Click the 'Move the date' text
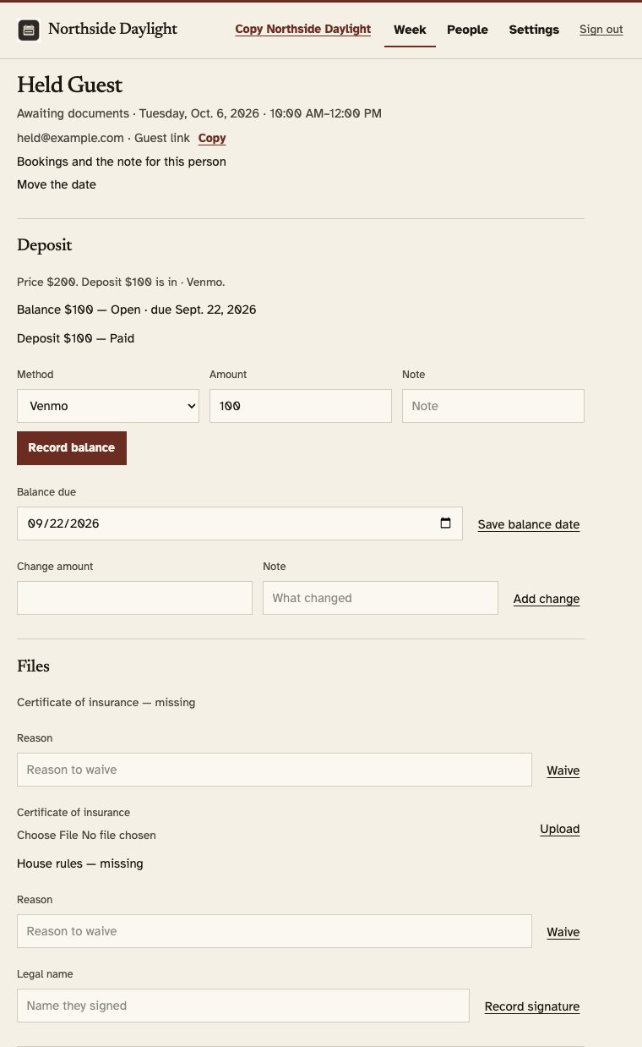The height and width of the screenshot is (1047, 642). [x=57, y=184]
